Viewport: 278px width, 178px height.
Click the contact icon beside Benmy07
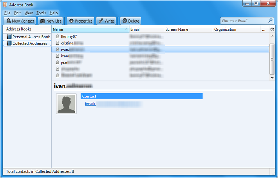point(58,36)
